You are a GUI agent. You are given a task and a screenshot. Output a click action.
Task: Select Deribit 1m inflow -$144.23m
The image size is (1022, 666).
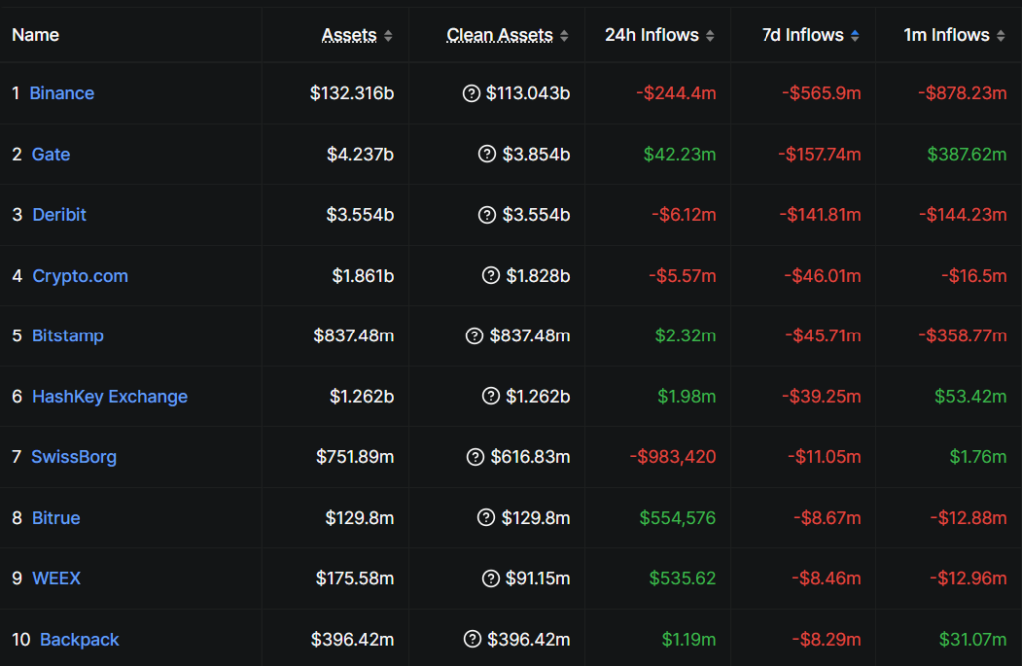[x=963, y=215]
